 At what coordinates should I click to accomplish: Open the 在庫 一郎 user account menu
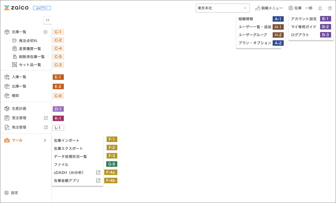(300, 8)
